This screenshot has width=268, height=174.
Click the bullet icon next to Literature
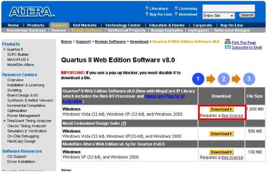tap(147, 8)
